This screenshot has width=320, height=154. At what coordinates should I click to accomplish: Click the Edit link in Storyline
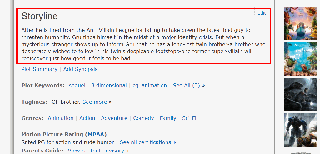pyautogui.click(x=262, y=13)
